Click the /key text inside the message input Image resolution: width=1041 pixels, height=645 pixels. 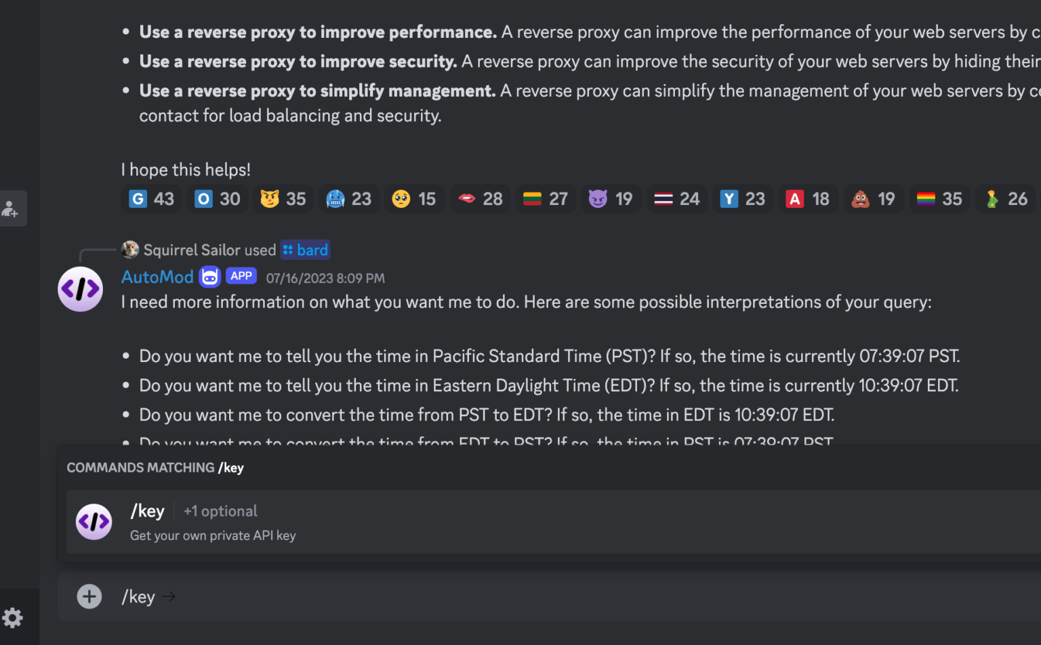138,596
